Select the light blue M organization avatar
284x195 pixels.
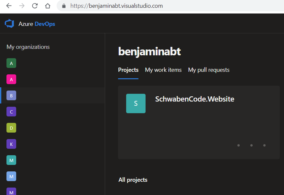11,176
